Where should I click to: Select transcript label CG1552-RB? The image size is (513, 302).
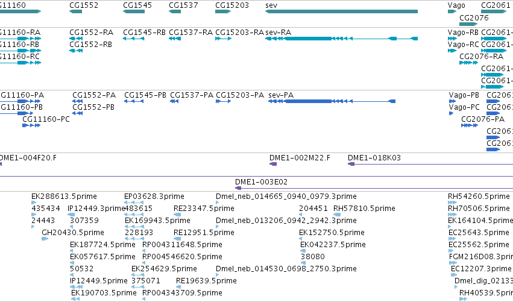tap(90, 45)
